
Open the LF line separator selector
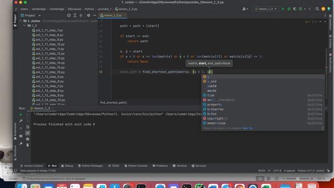pyautogui.click(x=269, y=171)
